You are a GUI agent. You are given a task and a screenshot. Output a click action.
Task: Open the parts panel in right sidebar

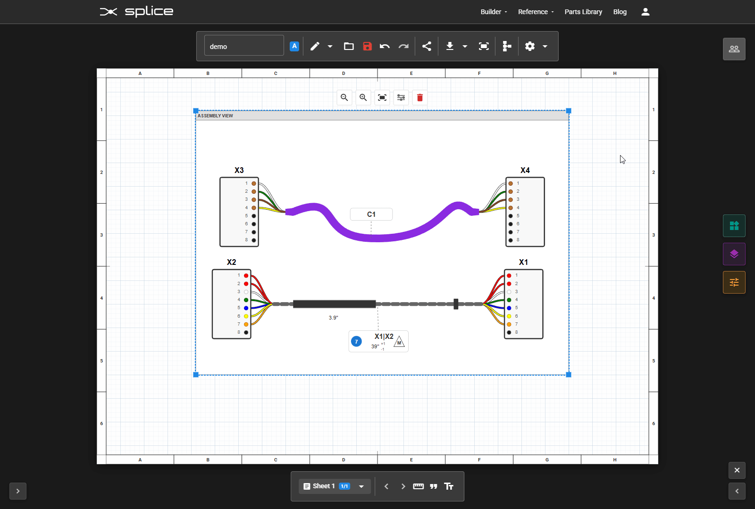[x=733, y=226]
